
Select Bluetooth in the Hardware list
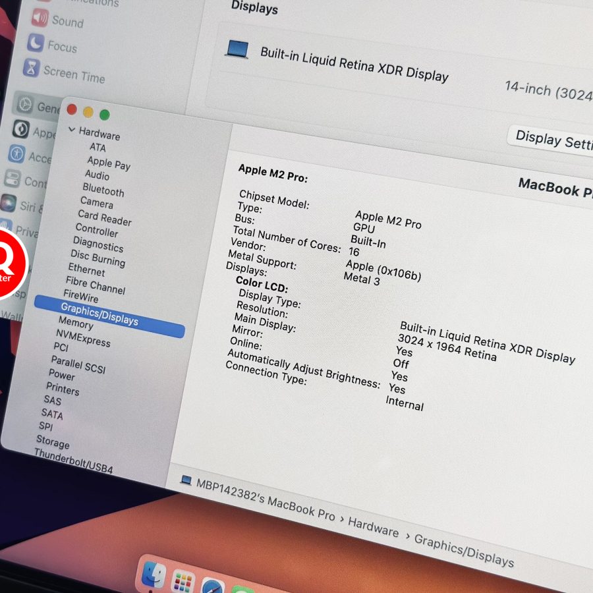103,190
